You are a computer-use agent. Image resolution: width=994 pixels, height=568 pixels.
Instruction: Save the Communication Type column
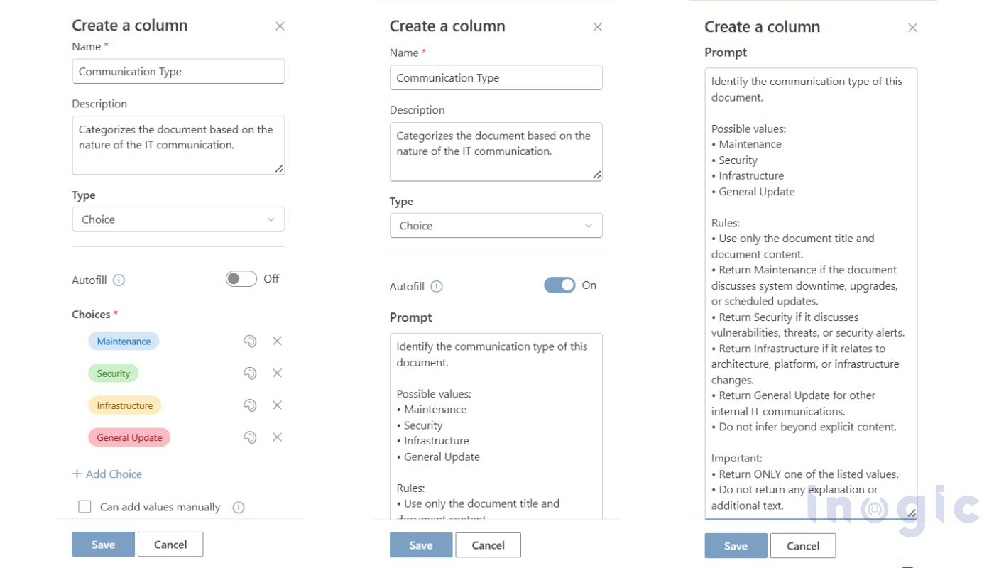(103, 544)
